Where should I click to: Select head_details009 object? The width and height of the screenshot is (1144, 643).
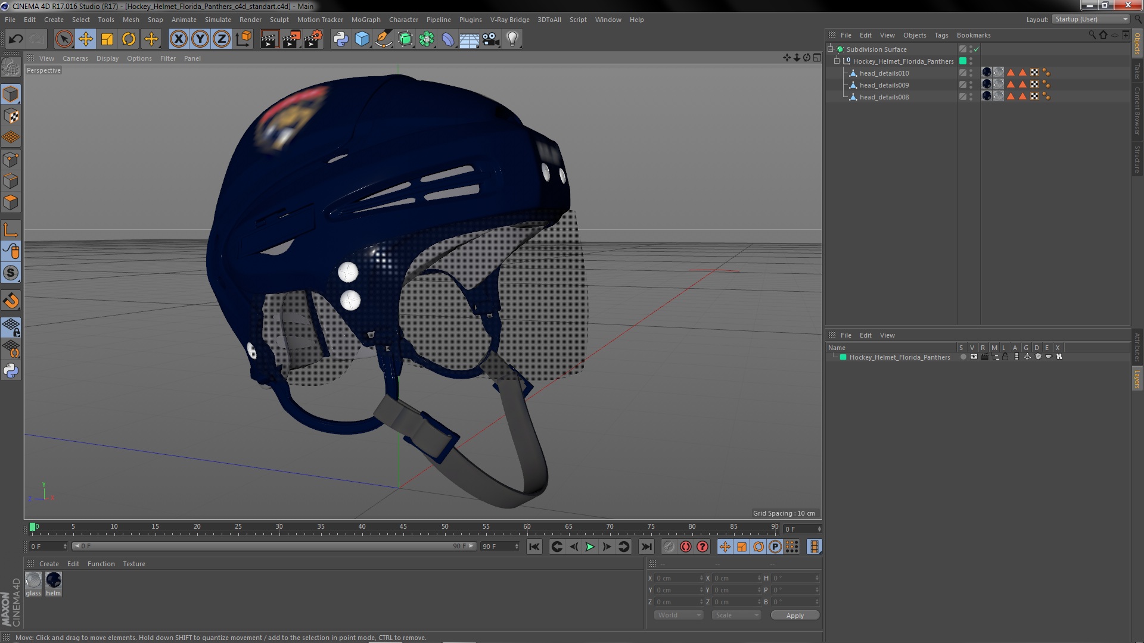(884, 85)
